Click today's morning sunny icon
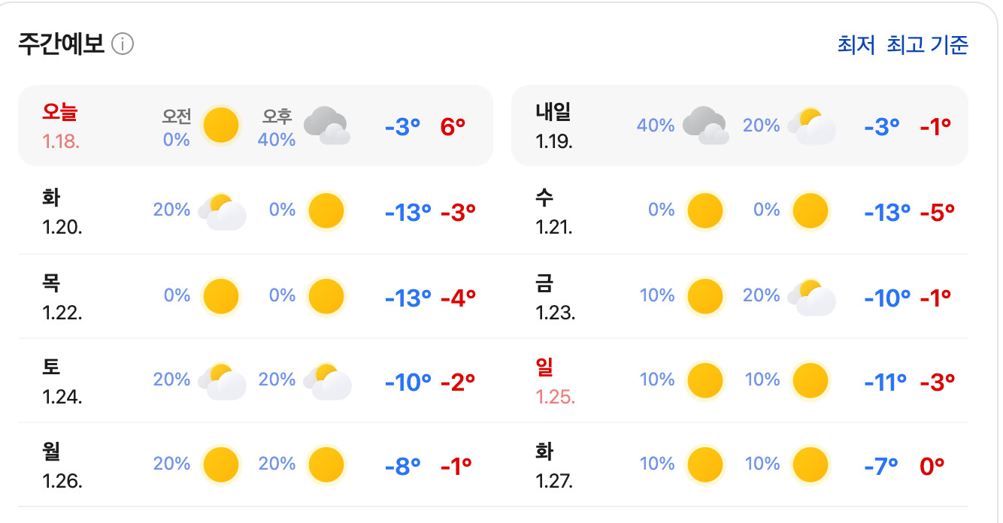Screen dimensions: 1003x523 pos(221,125)
